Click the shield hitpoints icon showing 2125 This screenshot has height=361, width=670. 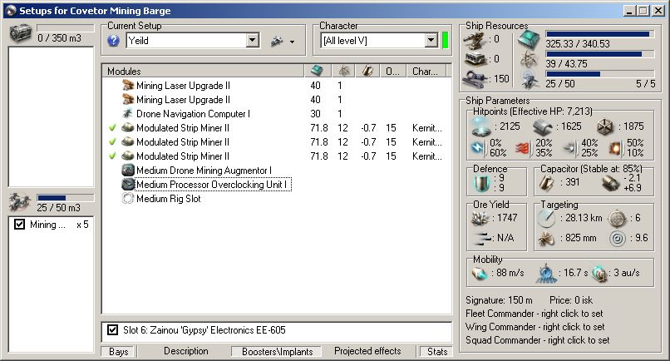480,126
